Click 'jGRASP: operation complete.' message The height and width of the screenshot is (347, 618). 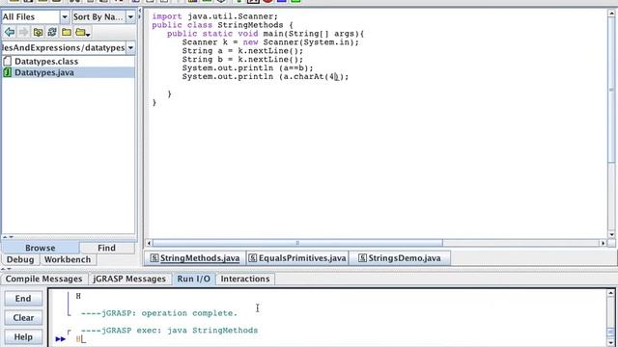159,313
